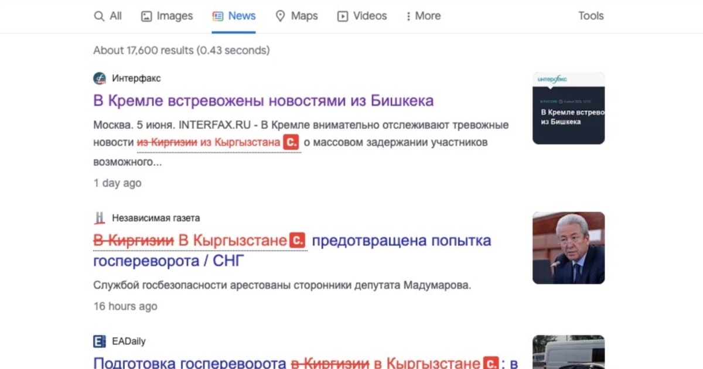703x369 pixels.
Task: Click the 16 hours ago timestamp
Action: 125,306
